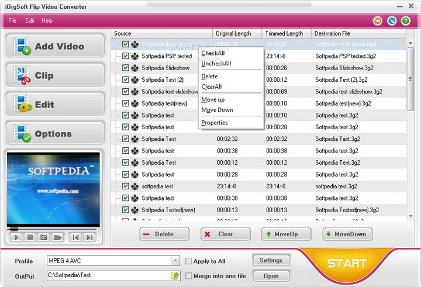421x287 pixels.
Task: Click the MoveDown button
Action: (x=347, y=234)
